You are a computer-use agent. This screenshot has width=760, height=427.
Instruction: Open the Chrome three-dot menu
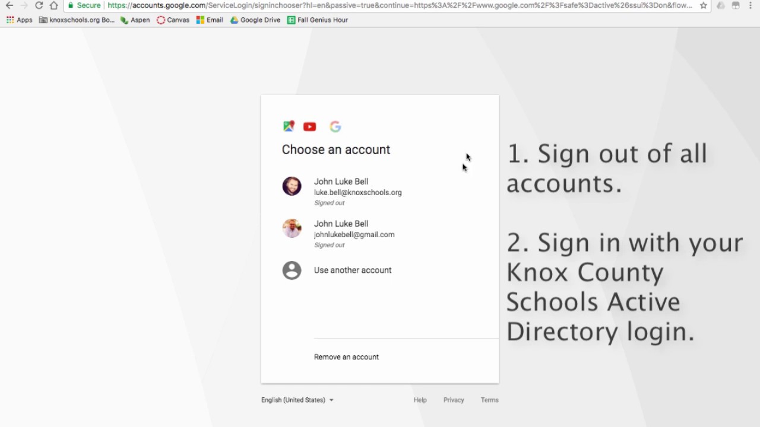coord(751,5)
